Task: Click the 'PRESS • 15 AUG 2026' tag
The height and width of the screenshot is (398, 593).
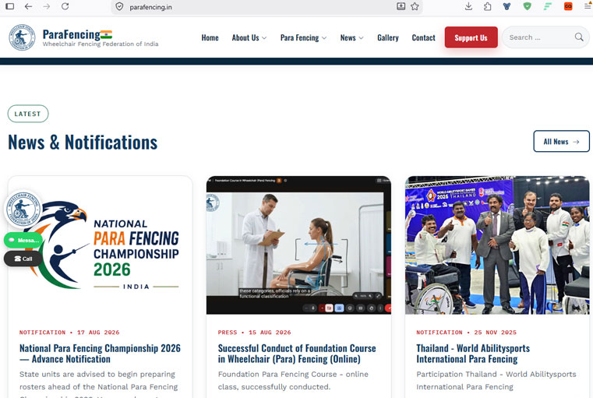Action: 255,333
